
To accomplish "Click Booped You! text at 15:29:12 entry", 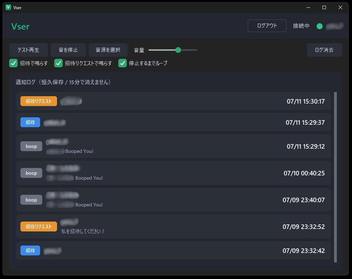I will pos(79,151).
